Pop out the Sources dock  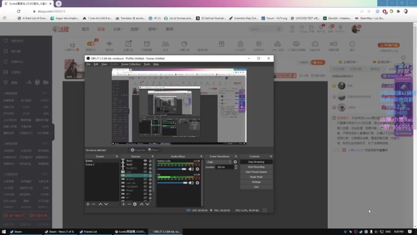click(x=153, y=156)
